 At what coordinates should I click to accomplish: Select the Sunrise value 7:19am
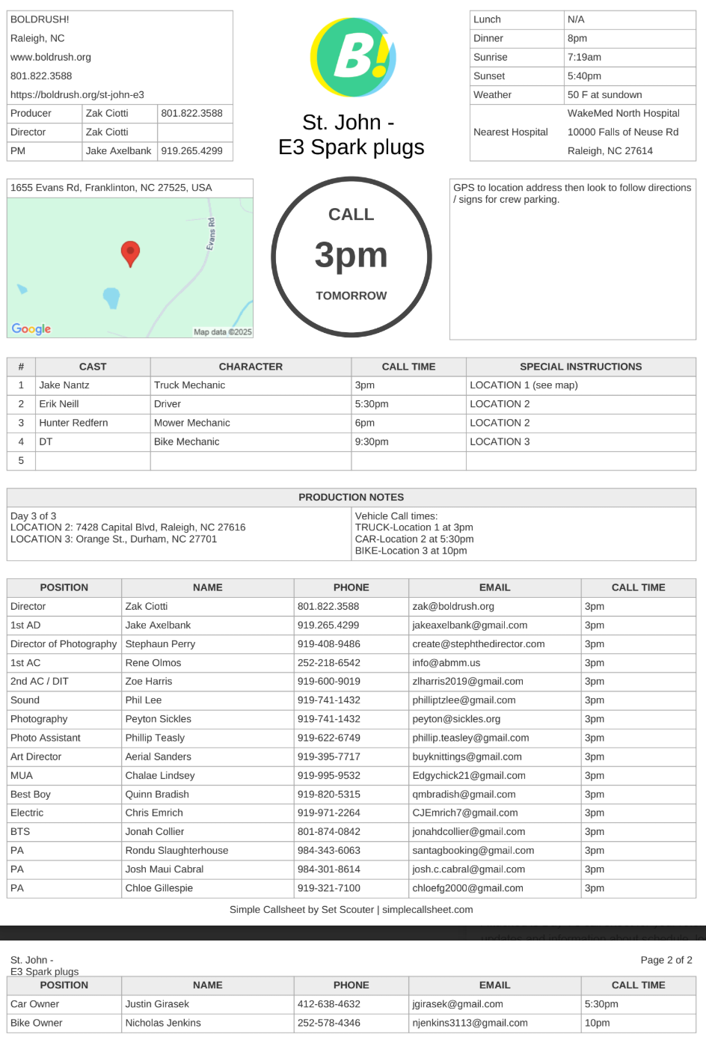coord(584,58)
